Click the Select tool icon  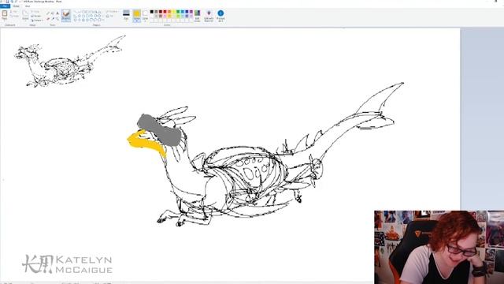point(25,13)
